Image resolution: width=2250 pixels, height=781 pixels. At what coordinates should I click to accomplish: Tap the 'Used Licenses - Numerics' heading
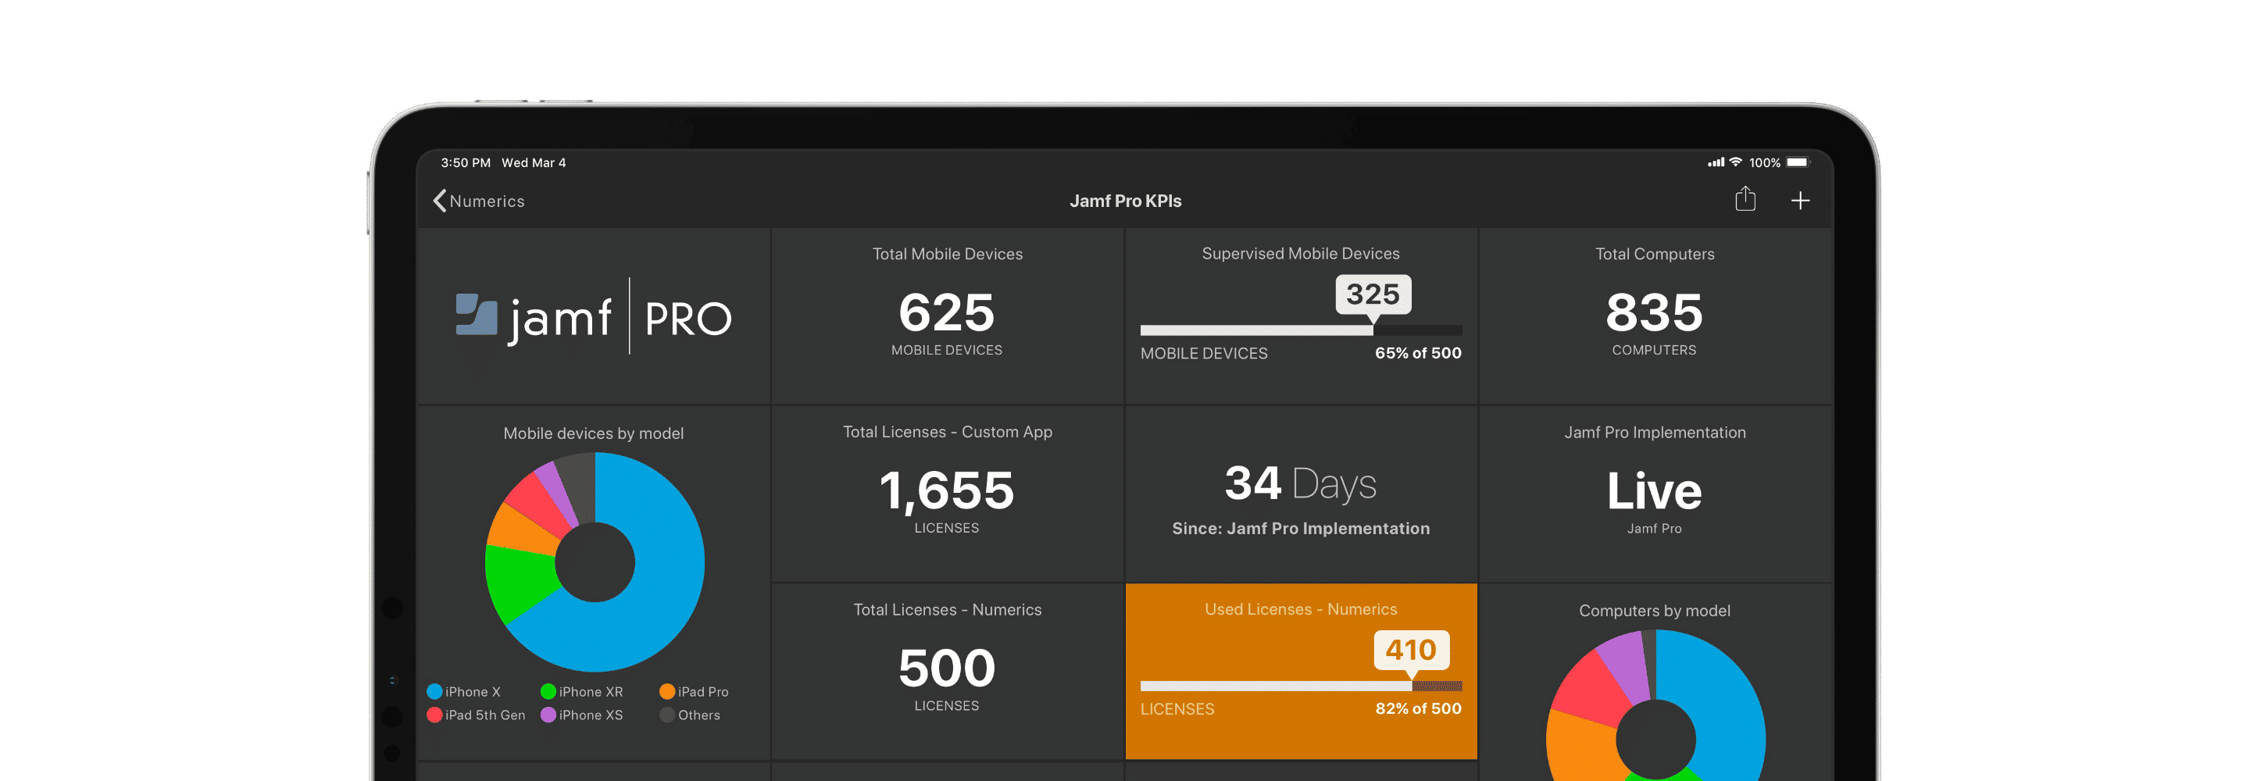point(1301,609)
